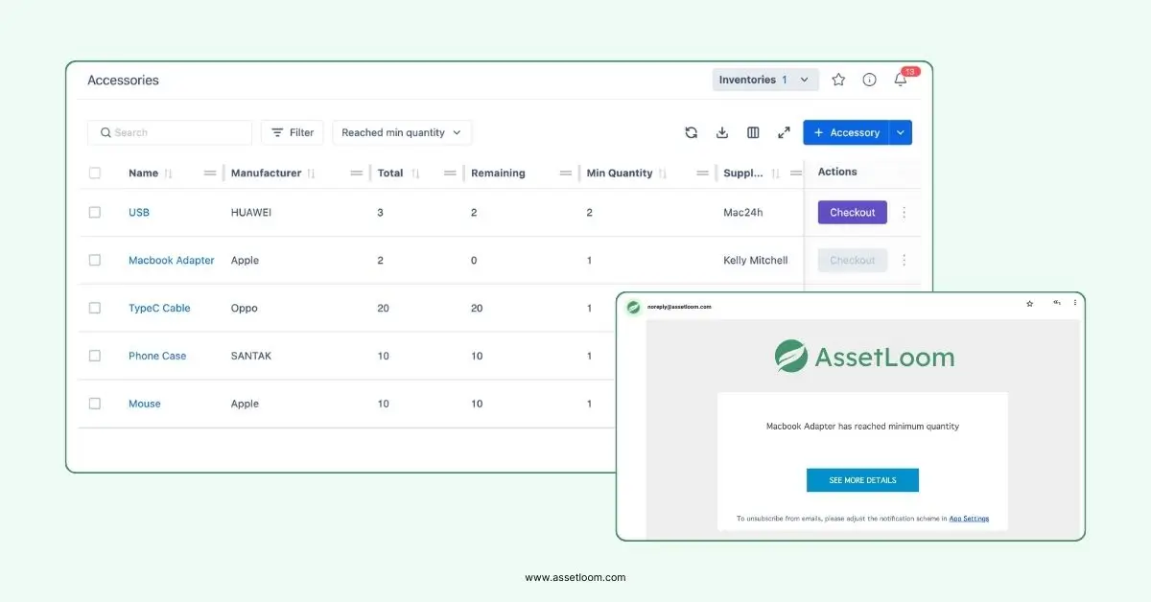Tick the checkbox next to Mouse

coord(95,404)
